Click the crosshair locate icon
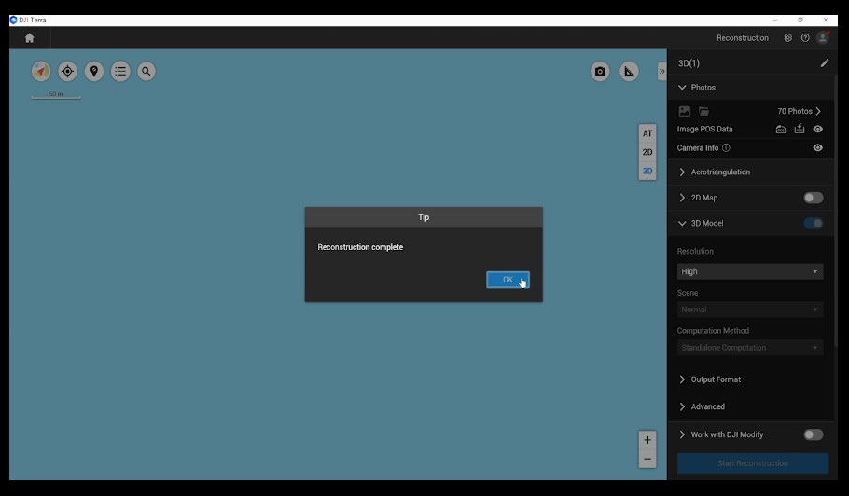849x496 pixels. click(x=67, y=71)
